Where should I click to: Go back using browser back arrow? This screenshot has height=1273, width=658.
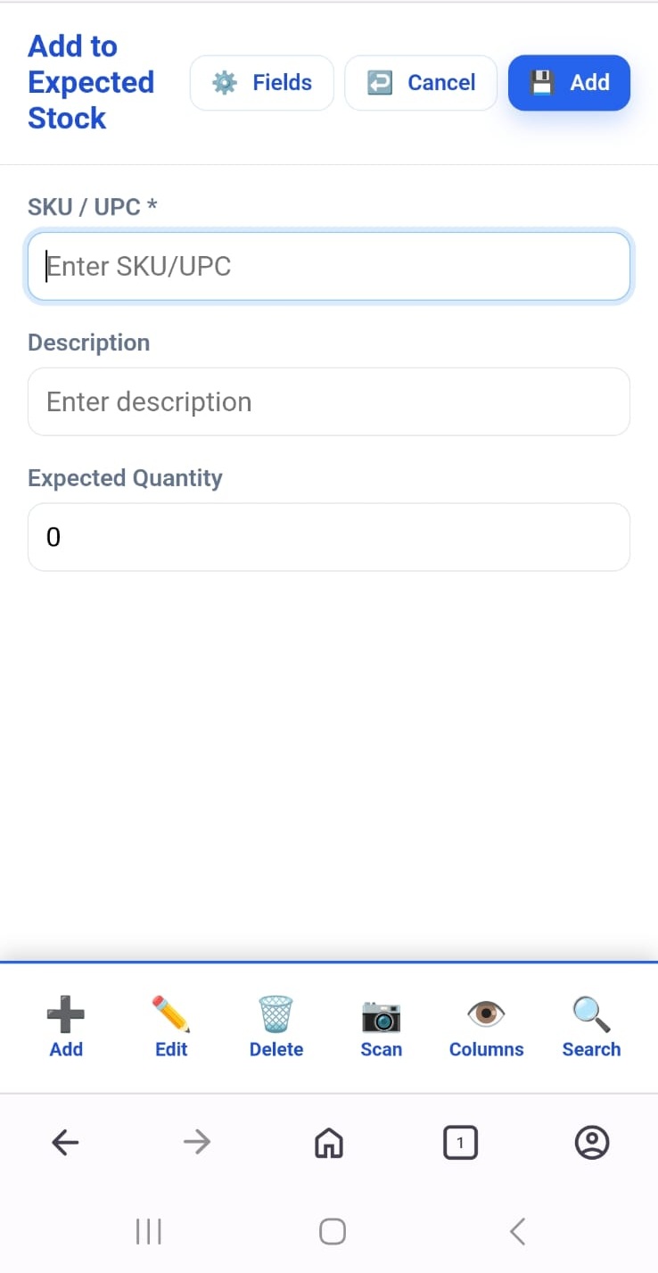pos(65,1142)
